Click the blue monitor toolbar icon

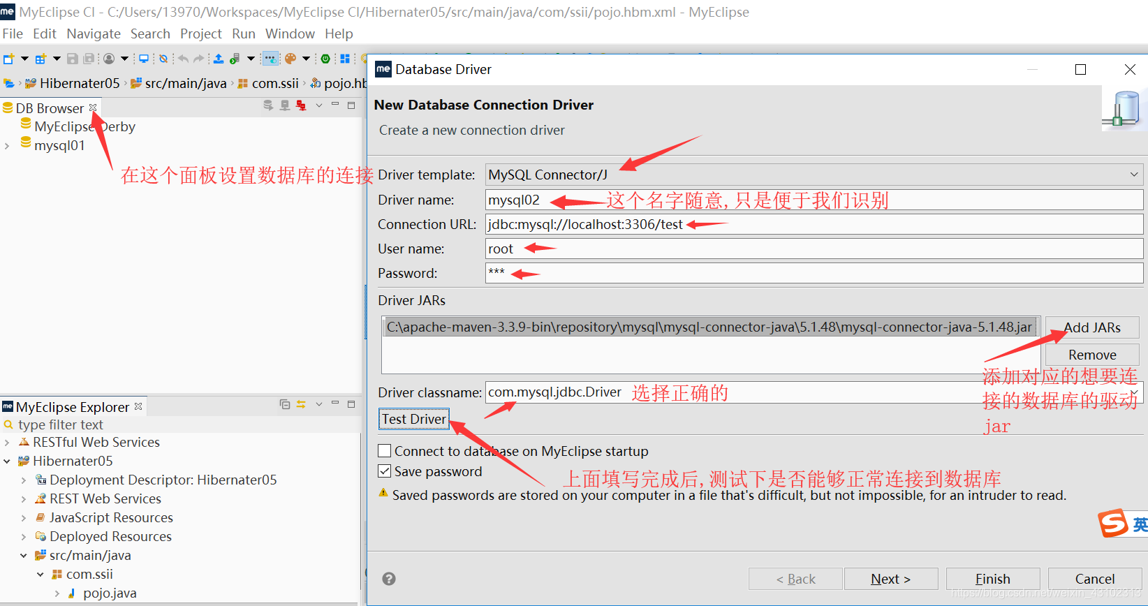pyautogui.click(x=144, y=59)
